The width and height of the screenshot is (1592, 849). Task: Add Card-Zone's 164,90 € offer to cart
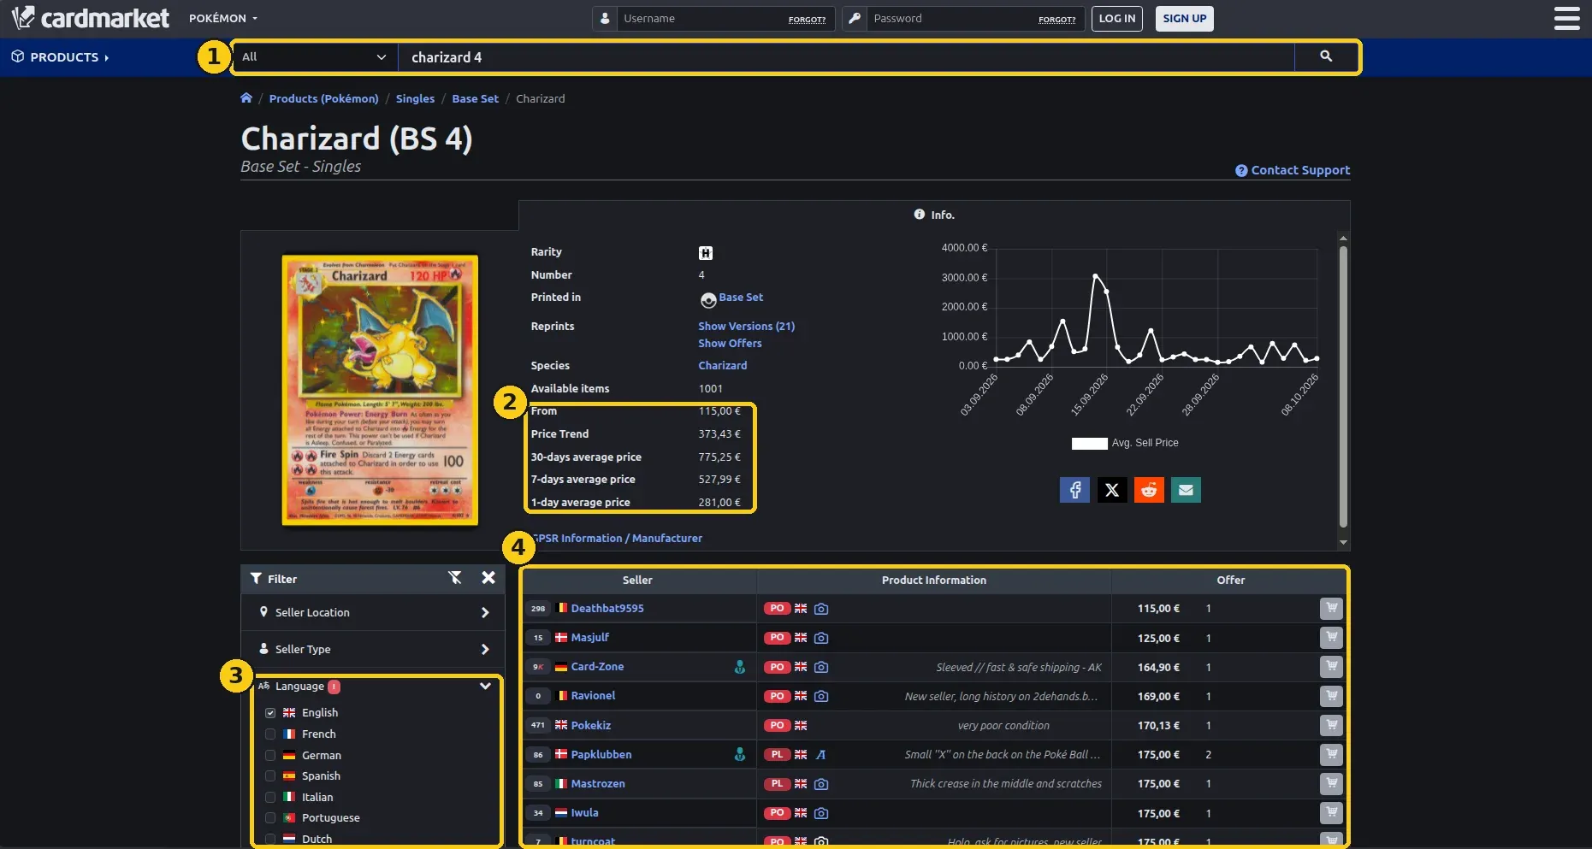coord(1331,666)
